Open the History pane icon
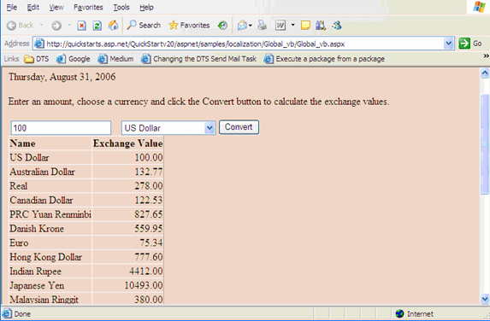Screen dimensions: 490x321 pos(222,26)
